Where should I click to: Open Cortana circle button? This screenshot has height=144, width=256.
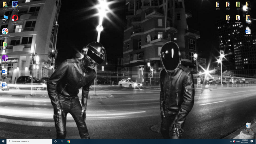55,141
